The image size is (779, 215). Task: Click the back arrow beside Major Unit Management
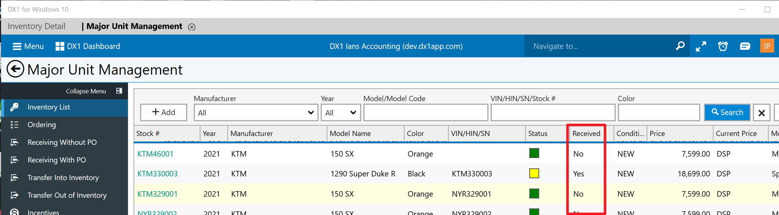[x=15, y=69]
